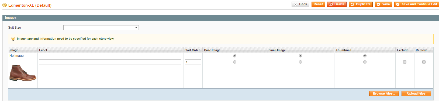Click the Sort Order field
This screenshot has width=439, height=101.
tap(193, 62)
